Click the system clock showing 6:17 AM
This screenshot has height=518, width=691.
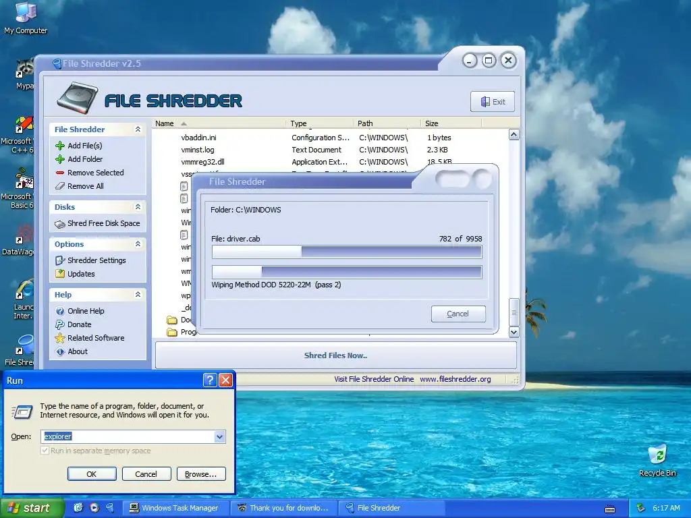pos(666,509)
